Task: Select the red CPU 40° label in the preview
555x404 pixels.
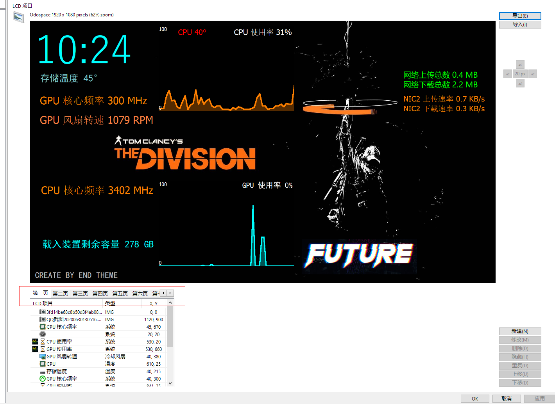Action: [x=192, y=32]
